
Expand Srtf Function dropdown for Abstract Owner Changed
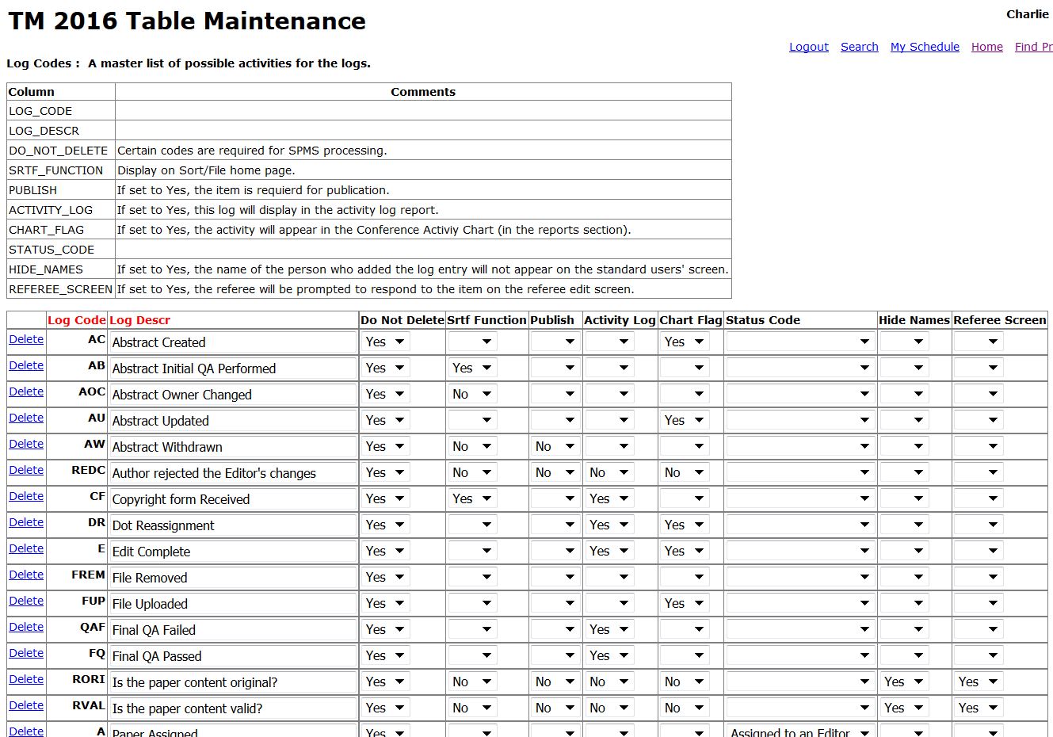pyautogui.click(x=472, y=395)
